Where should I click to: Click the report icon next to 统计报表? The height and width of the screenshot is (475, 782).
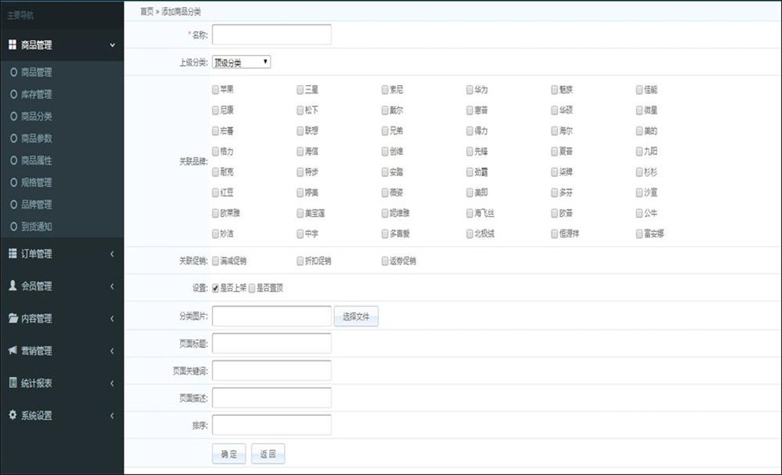click(13, 382)
